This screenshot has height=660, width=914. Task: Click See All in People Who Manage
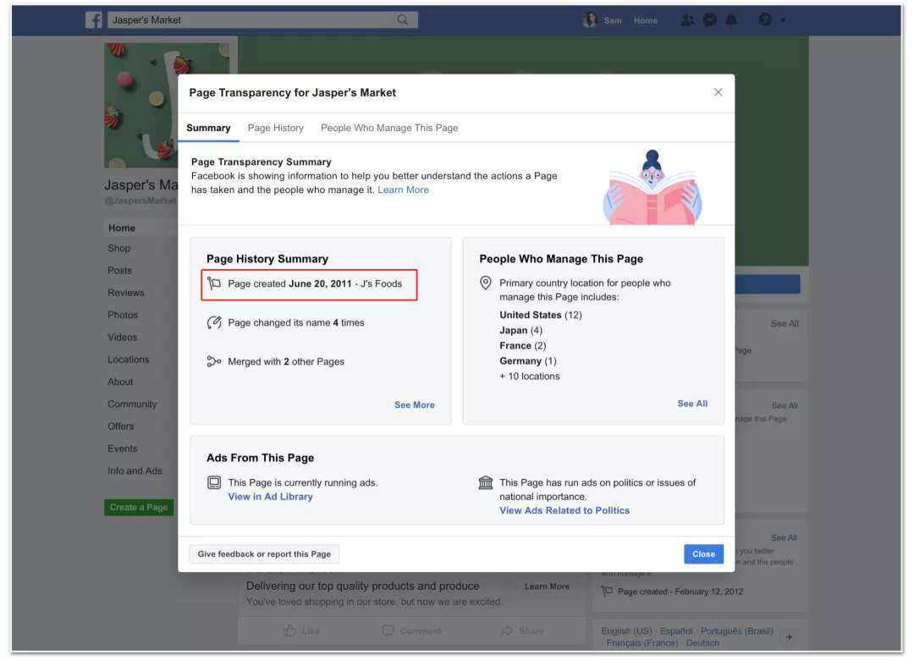pos(692,404)
